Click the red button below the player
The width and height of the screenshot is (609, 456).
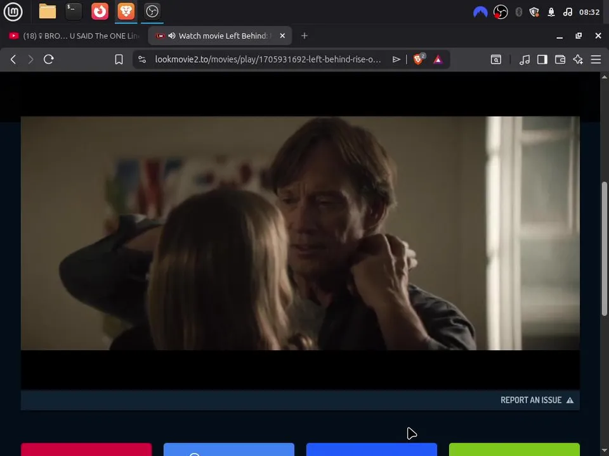[x=86, y=450]
